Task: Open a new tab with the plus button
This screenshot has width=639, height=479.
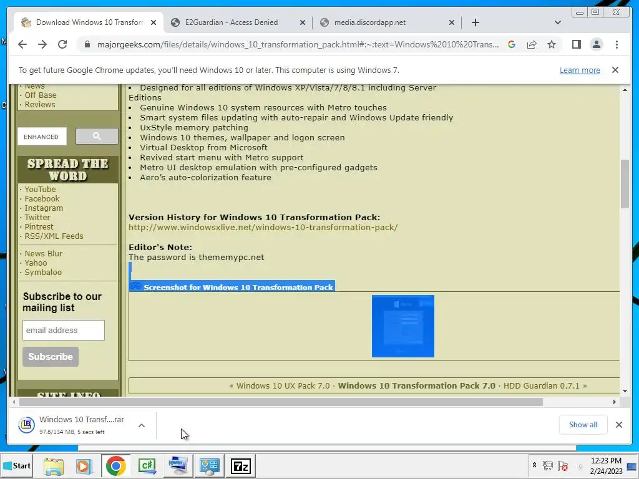Action: coord(475,22)
